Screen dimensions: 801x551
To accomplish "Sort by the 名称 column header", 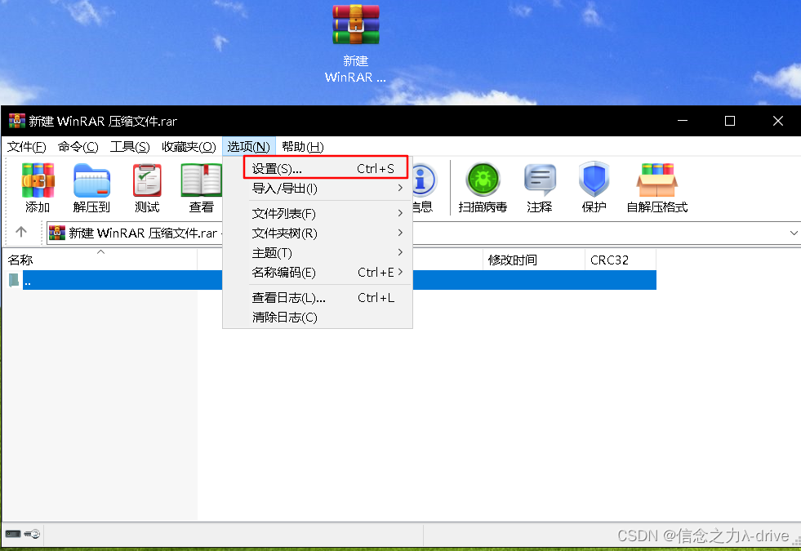I will pyautogui.click(x=100, y=260).
